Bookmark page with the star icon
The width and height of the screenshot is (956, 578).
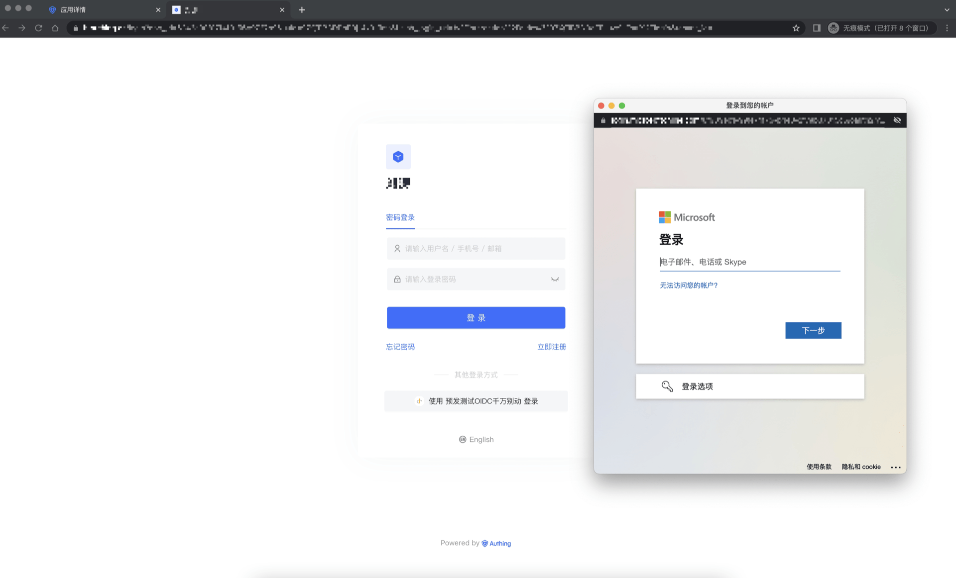tap(796, 28)
